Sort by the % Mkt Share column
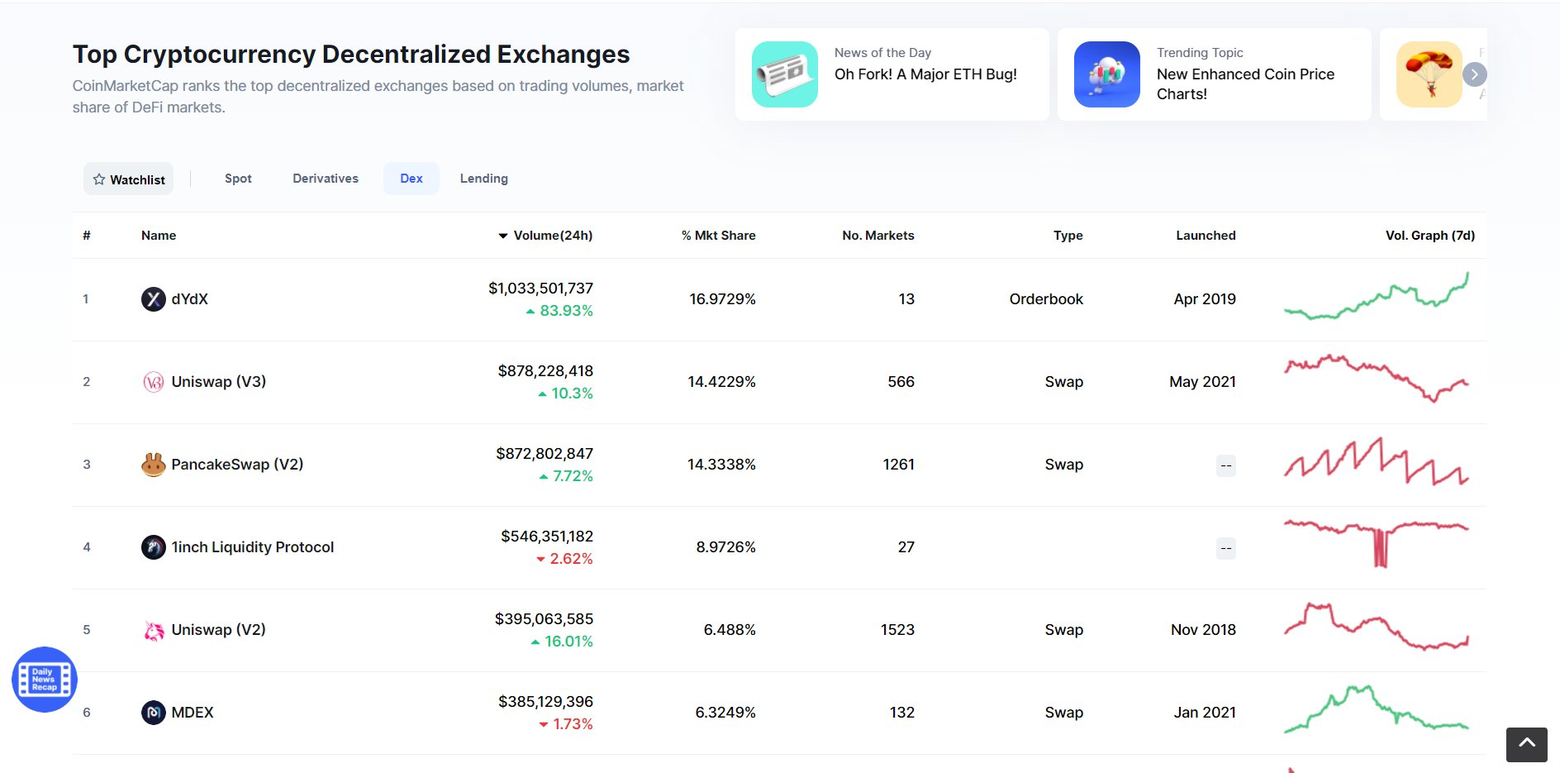 [719, 236]
